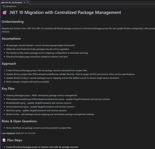Click the target emoji beside the title
Viewport: 155px width, 149px height.
pos(5,12)
